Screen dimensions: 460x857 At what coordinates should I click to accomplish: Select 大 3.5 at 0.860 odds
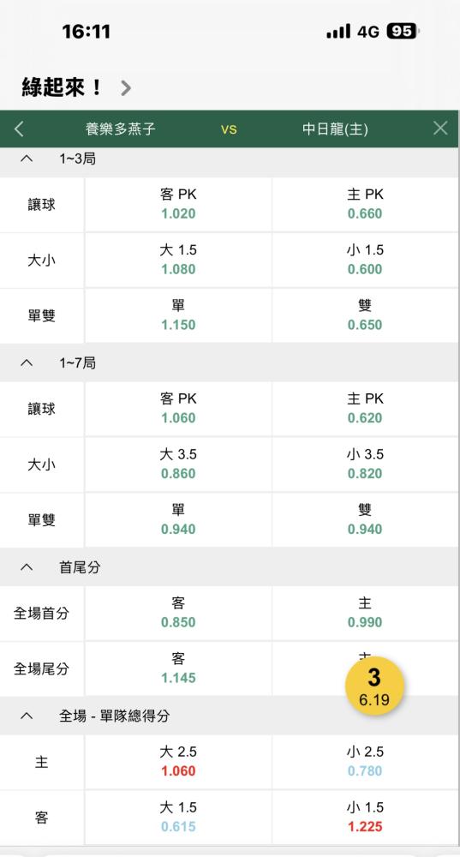(178, 464)
